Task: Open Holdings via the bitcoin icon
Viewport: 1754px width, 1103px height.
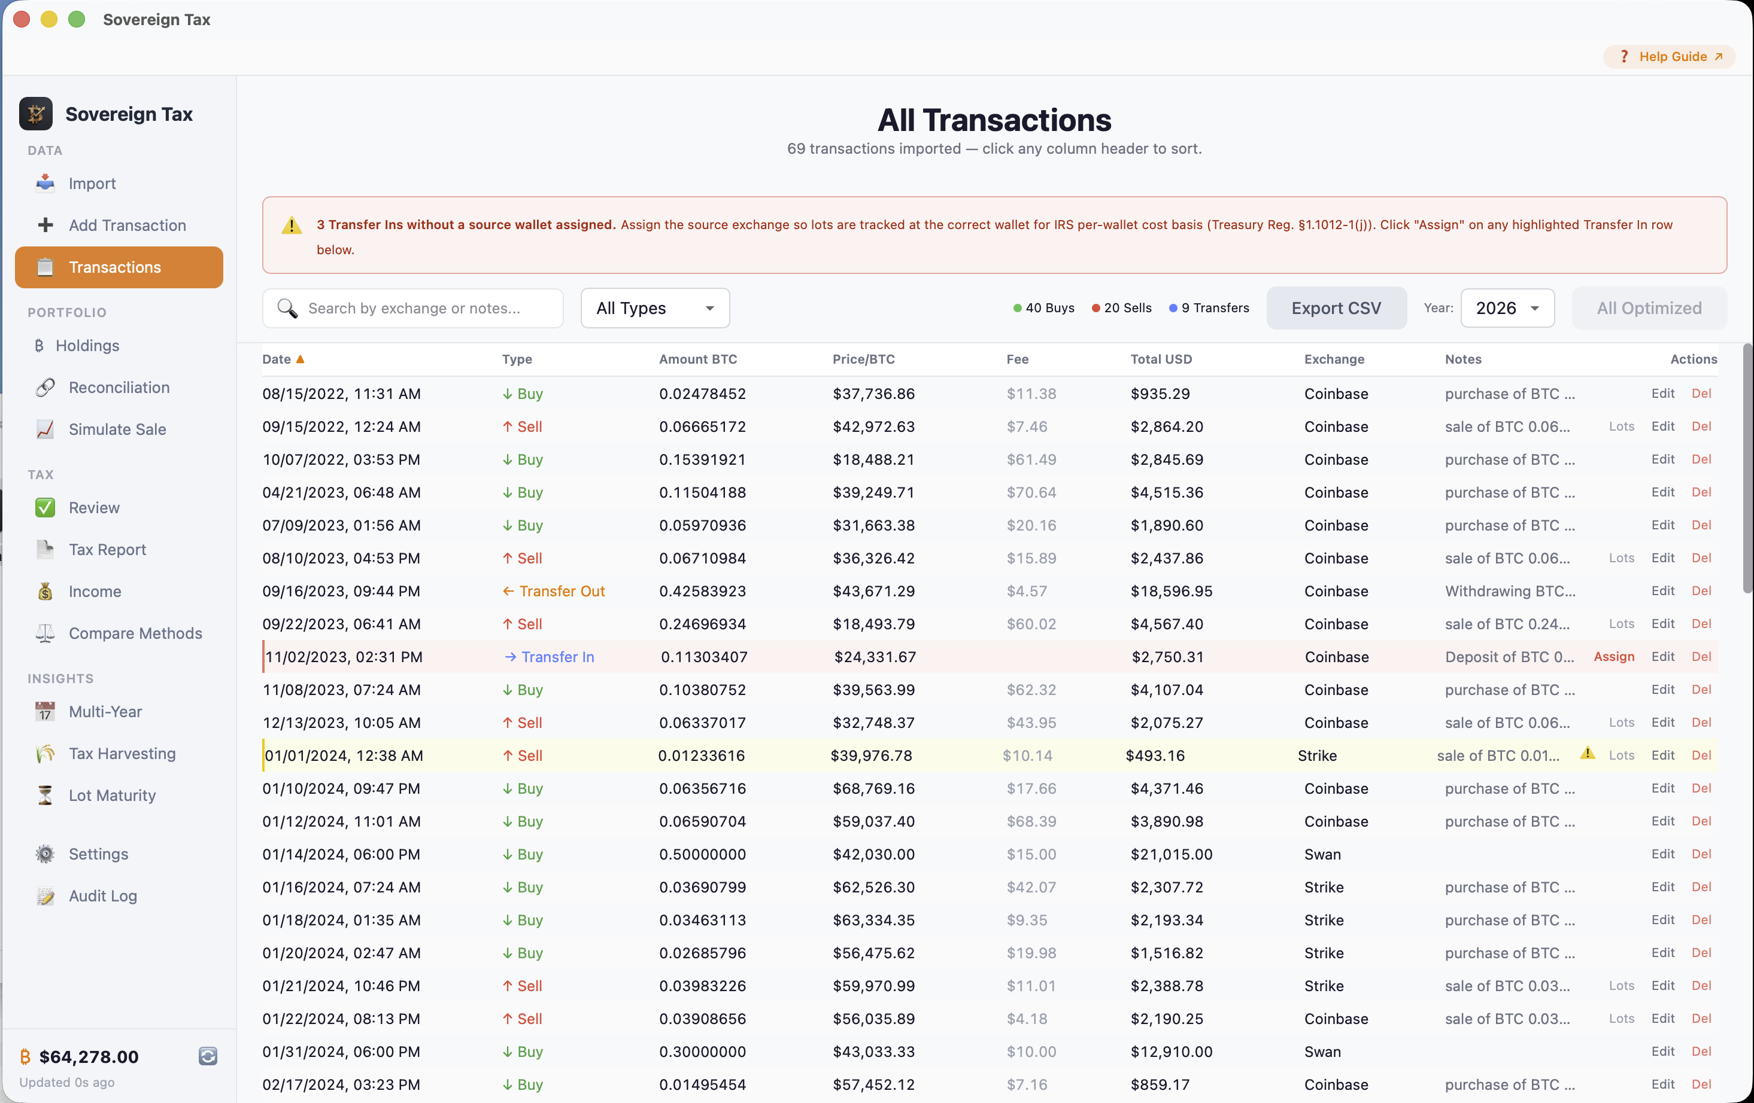Action: pyautogui.click(x=40, y=346)
